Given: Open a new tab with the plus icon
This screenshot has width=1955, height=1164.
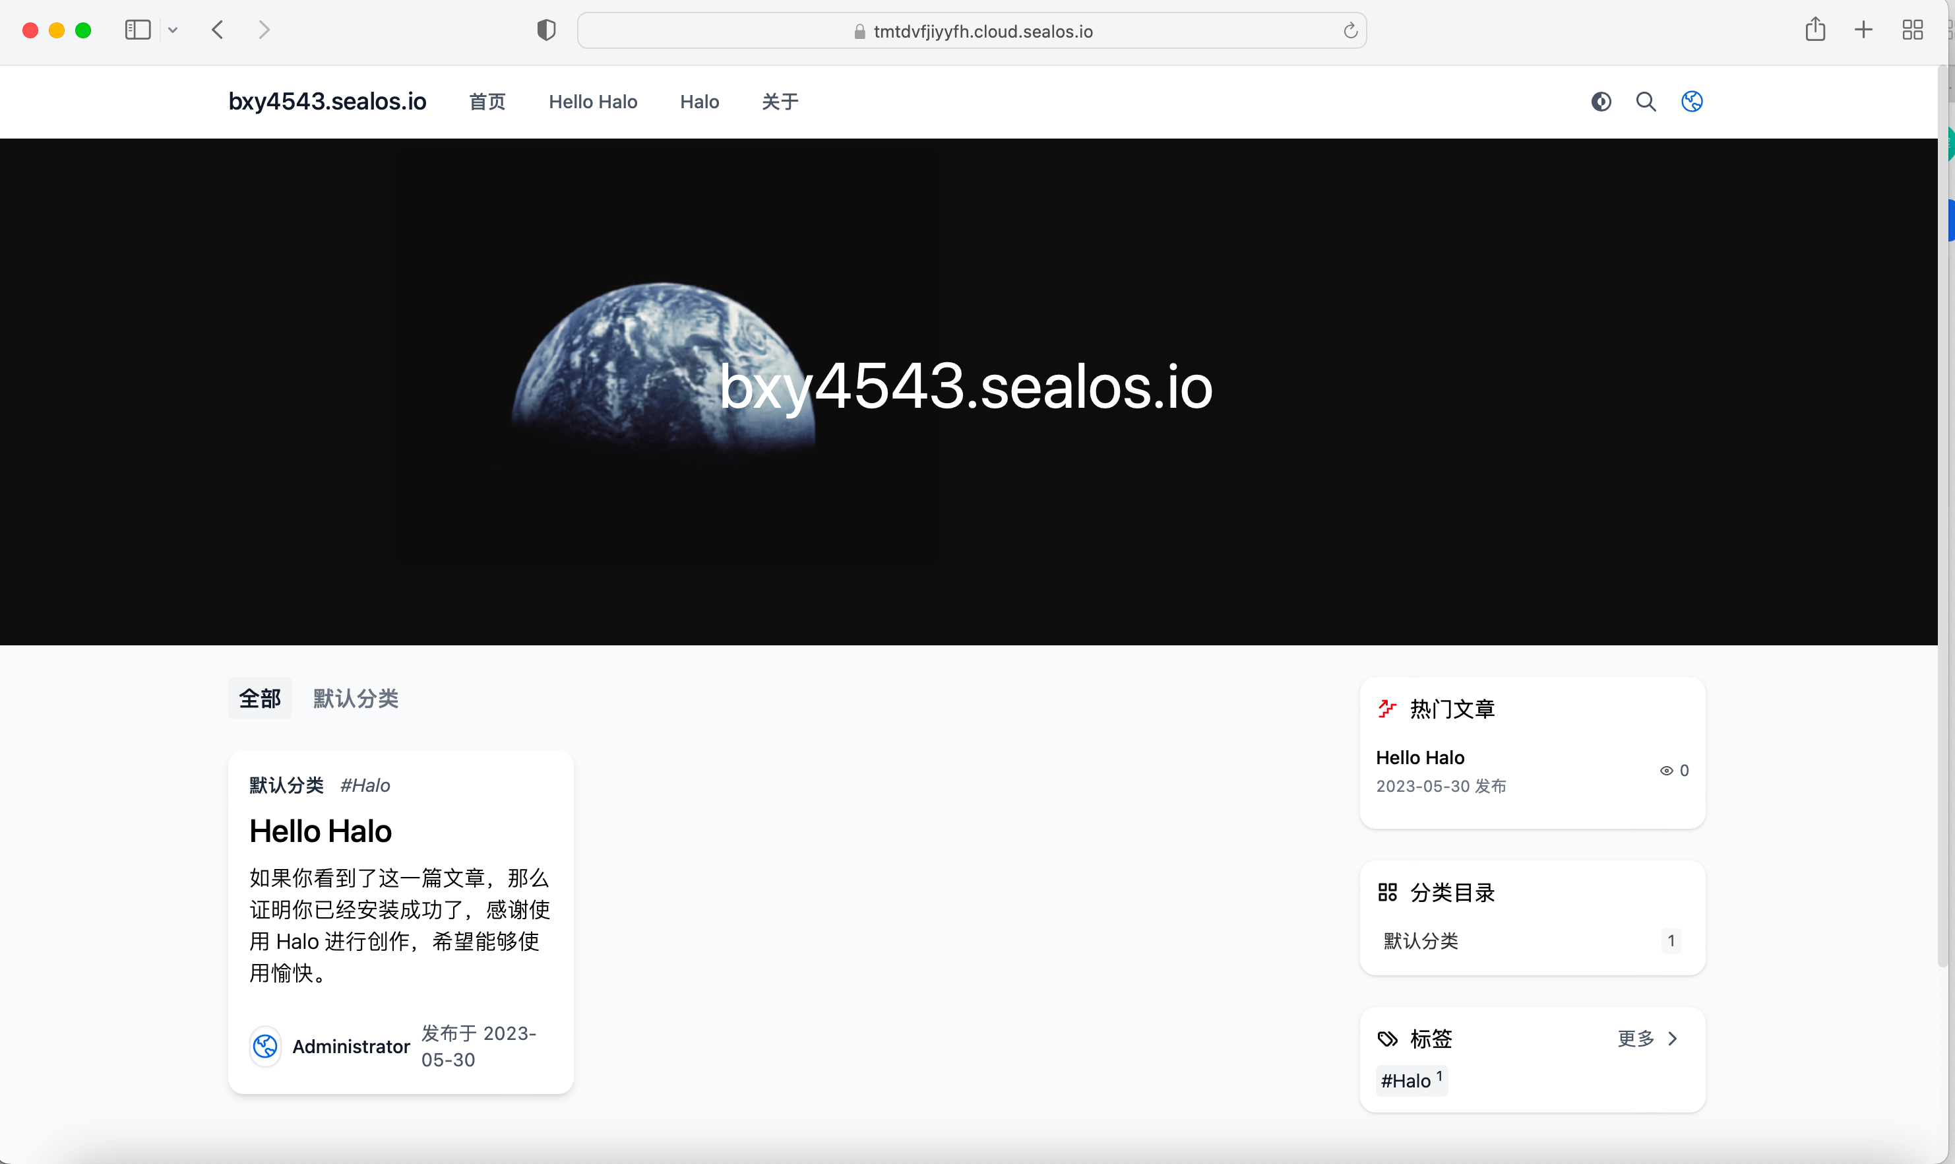Looking at the screenshot, I should pyautogui.click(x=1863, y=30).
